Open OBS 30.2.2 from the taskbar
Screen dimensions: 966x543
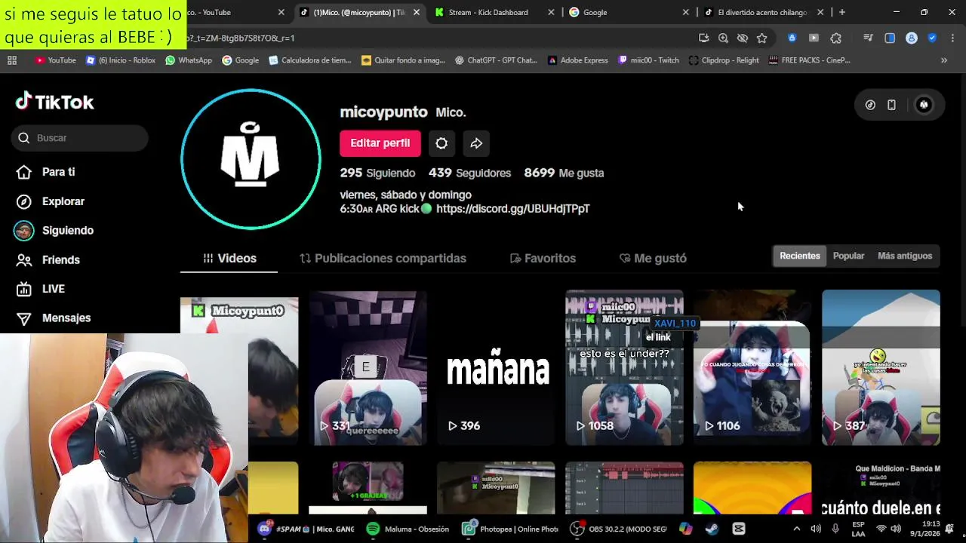(619, 529)
